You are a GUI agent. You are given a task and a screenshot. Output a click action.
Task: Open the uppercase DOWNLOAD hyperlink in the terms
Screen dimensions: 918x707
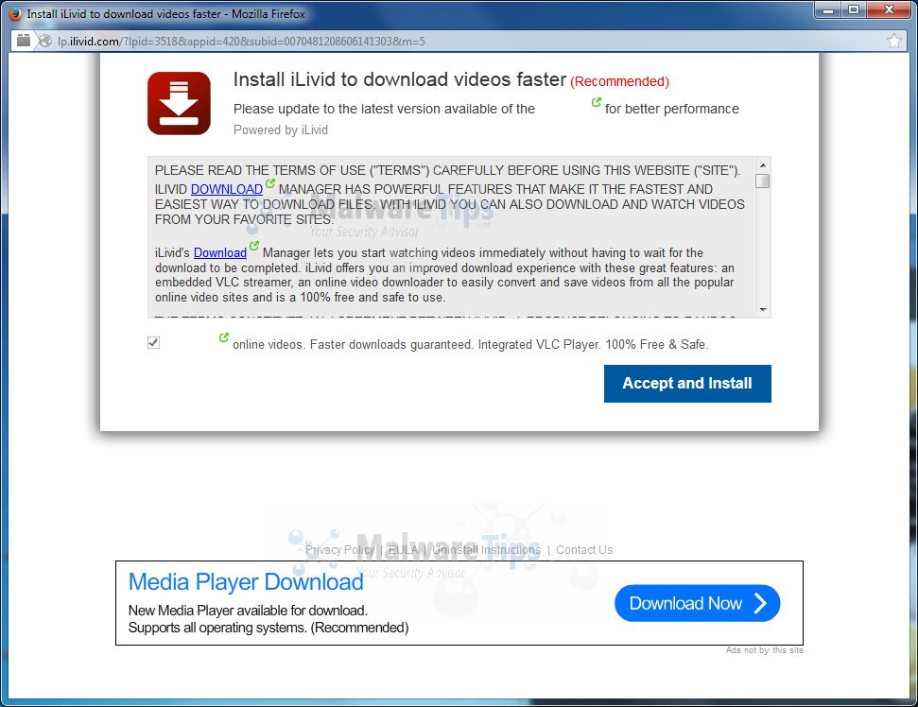(x=227, y=190)
